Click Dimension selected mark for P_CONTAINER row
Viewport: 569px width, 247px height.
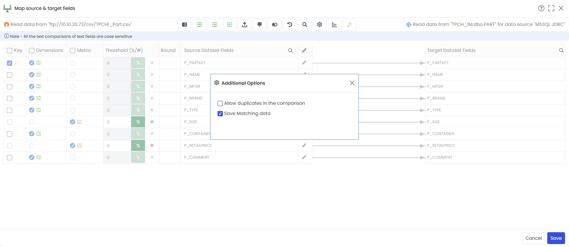tap(32, 134)
